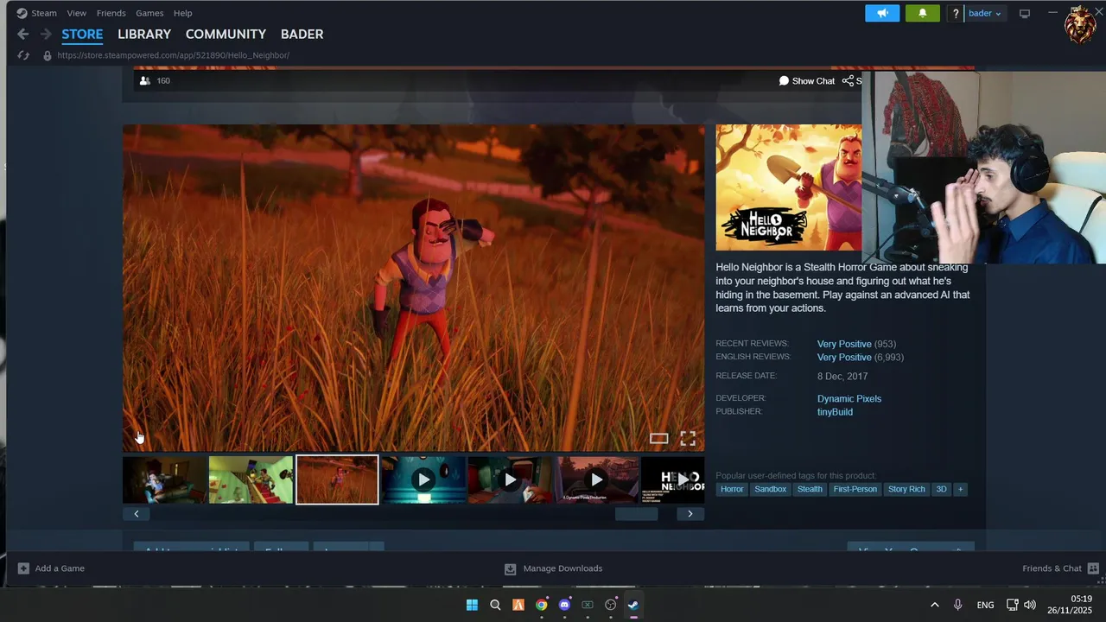This screenshot has width=1106, height=622.
Task: Click the share icon next to Show Chat
Action: [848, 80]
